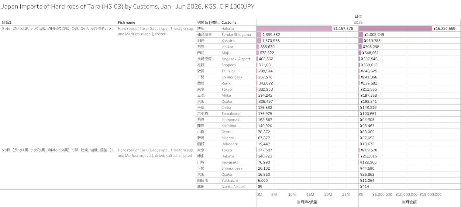The width and height of the screenshot is (461, 207).
Task: Select the Sendai Shiogama quantity bar
Action: coord(259,34)
